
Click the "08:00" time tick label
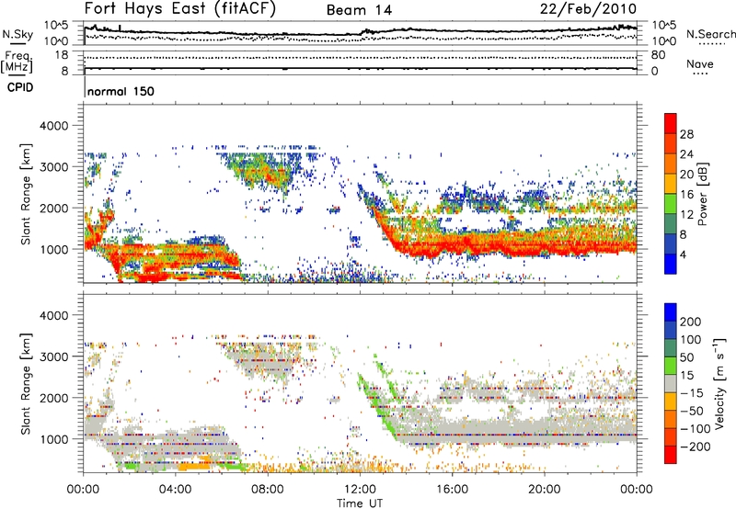pyautogui.click(x=268, y=490)
